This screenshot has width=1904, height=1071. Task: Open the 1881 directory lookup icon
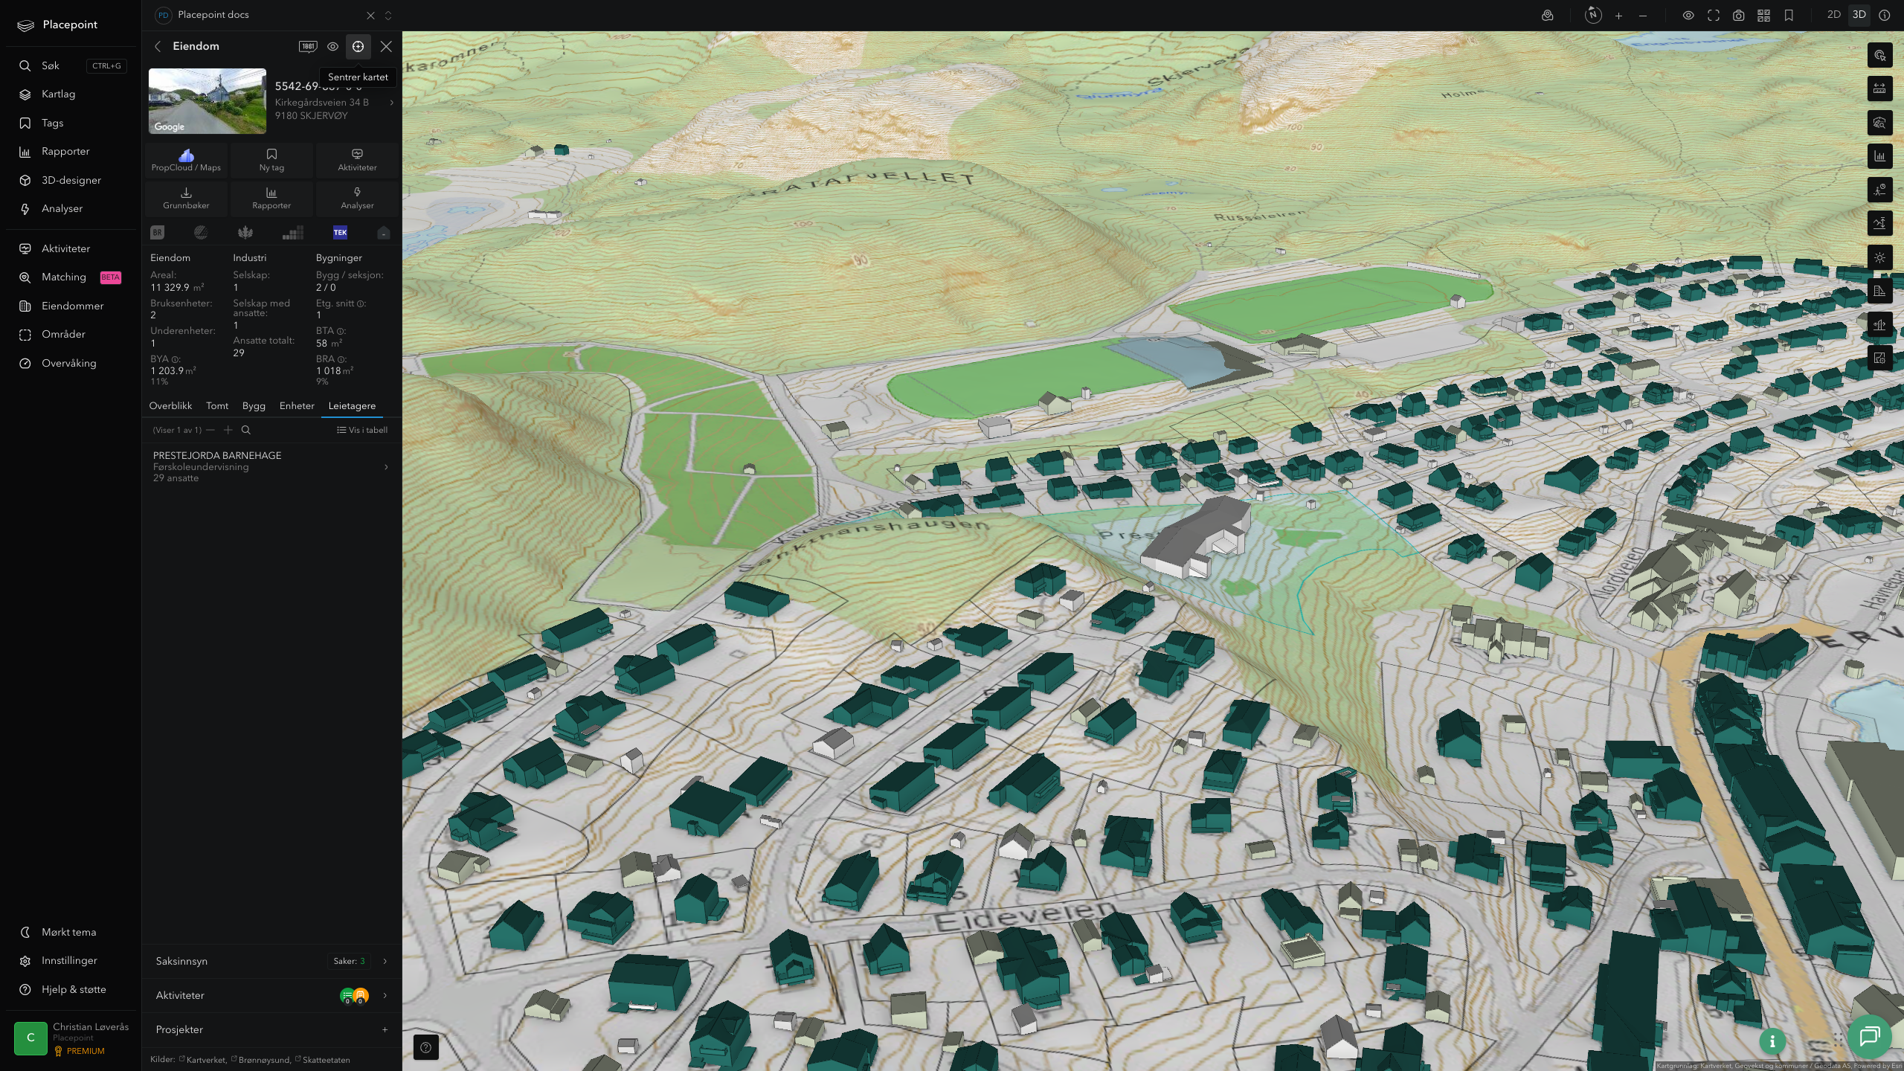(308, 46)
